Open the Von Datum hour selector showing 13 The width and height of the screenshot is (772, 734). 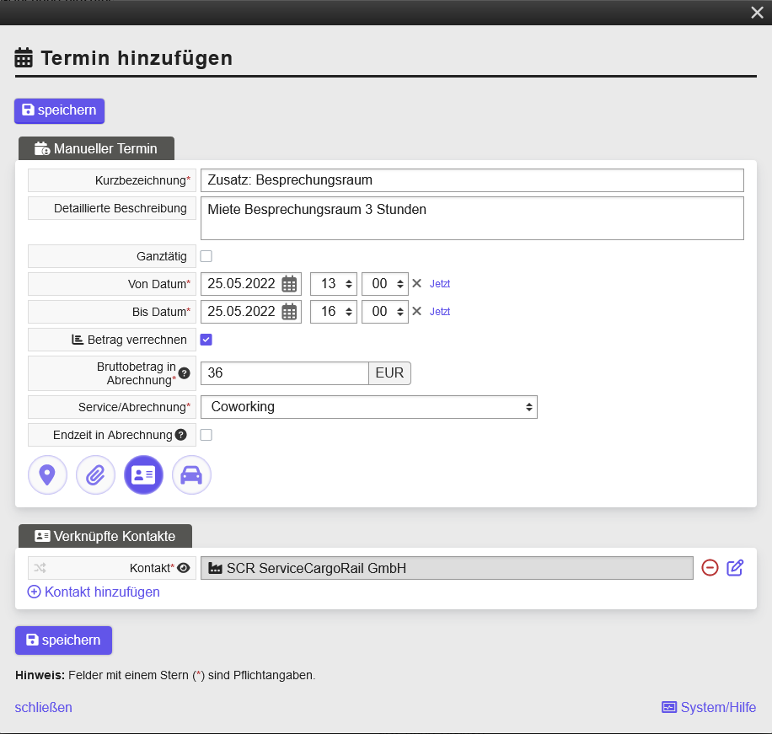tap(333, 284)
